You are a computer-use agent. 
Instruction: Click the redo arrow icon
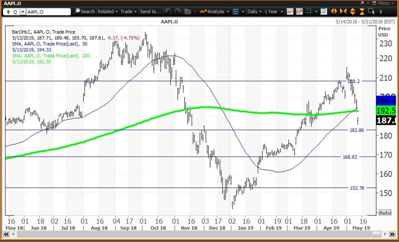tap(178, 12)
